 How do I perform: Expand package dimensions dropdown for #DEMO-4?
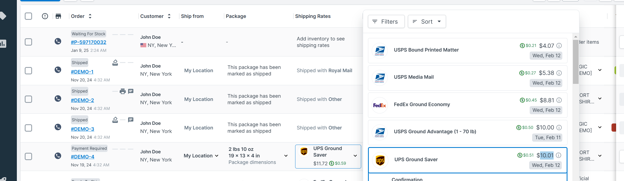pos(286,156)
